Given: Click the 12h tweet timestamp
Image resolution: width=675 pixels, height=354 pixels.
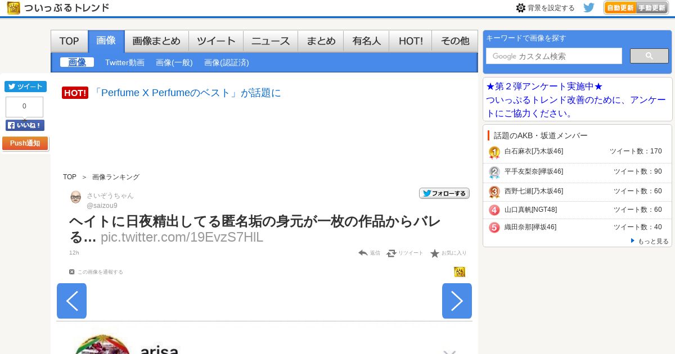Looking at the screenshot, I should [74, 253].
